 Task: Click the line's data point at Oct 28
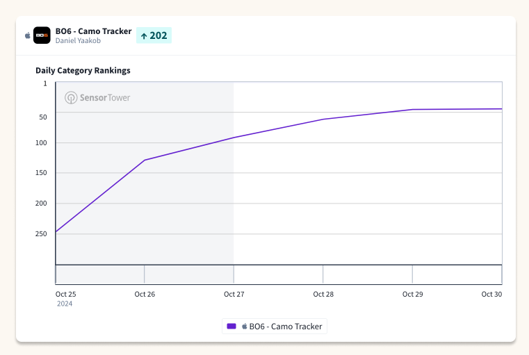323,119
